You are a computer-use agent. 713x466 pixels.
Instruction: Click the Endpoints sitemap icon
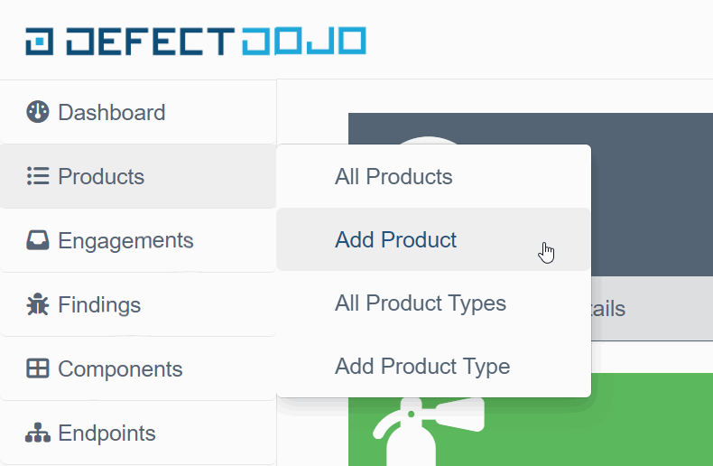click(37, 433)
